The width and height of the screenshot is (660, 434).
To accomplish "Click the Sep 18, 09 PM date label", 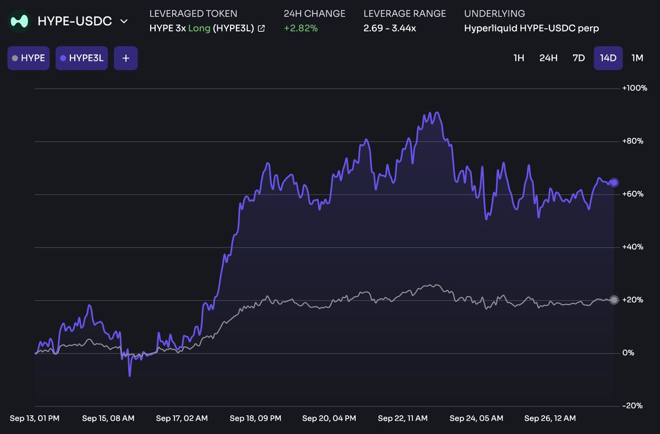I will 255,419.
